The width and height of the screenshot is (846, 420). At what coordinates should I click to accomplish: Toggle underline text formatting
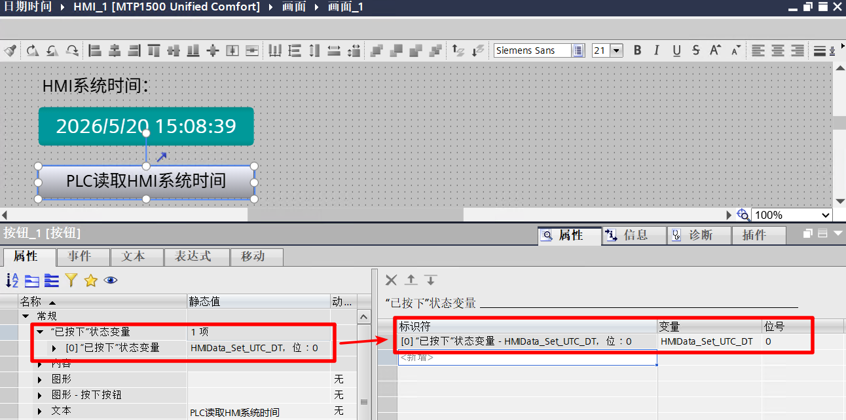676,50
